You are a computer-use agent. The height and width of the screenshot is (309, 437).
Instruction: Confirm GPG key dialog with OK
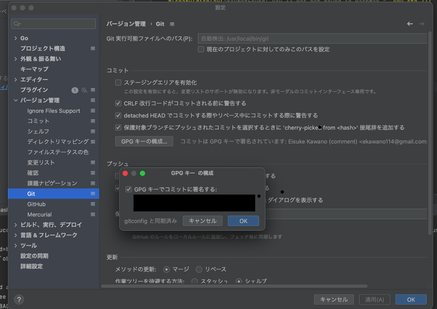point(243,221)
